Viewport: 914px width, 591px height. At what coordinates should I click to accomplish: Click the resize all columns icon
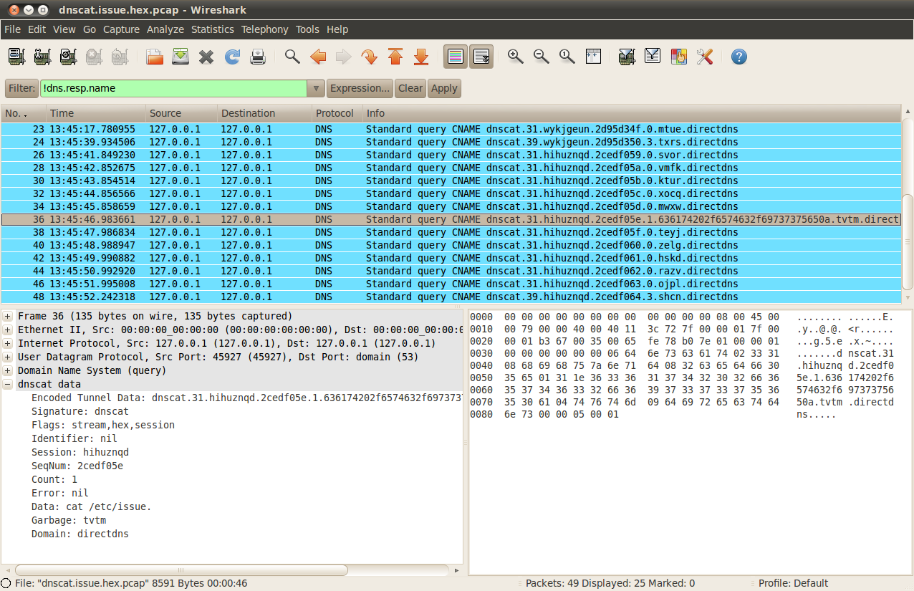[593, 57]
